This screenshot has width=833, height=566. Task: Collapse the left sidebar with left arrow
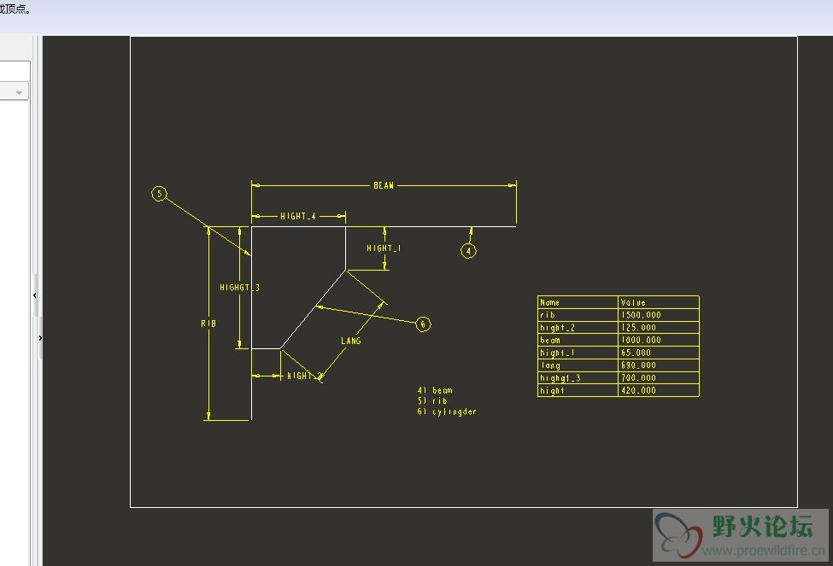(34, 295)
